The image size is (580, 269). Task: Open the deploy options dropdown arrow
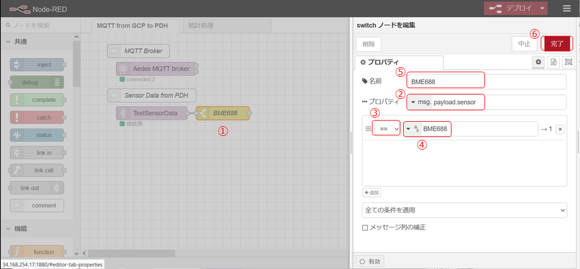(x=543, y=9)
